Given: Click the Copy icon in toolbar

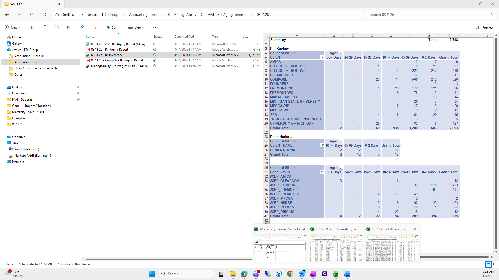Looking at the screenshot, I should tap(44, 27).
